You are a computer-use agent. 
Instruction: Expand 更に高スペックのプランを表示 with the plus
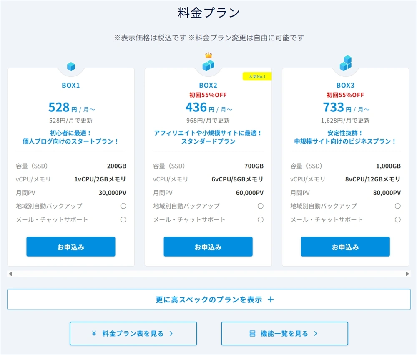(x=271, y=299)
